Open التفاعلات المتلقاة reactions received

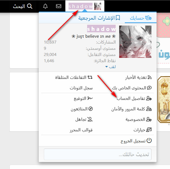74,78
